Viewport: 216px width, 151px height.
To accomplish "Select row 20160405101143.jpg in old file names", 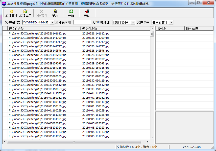I will tap(37, 132).
